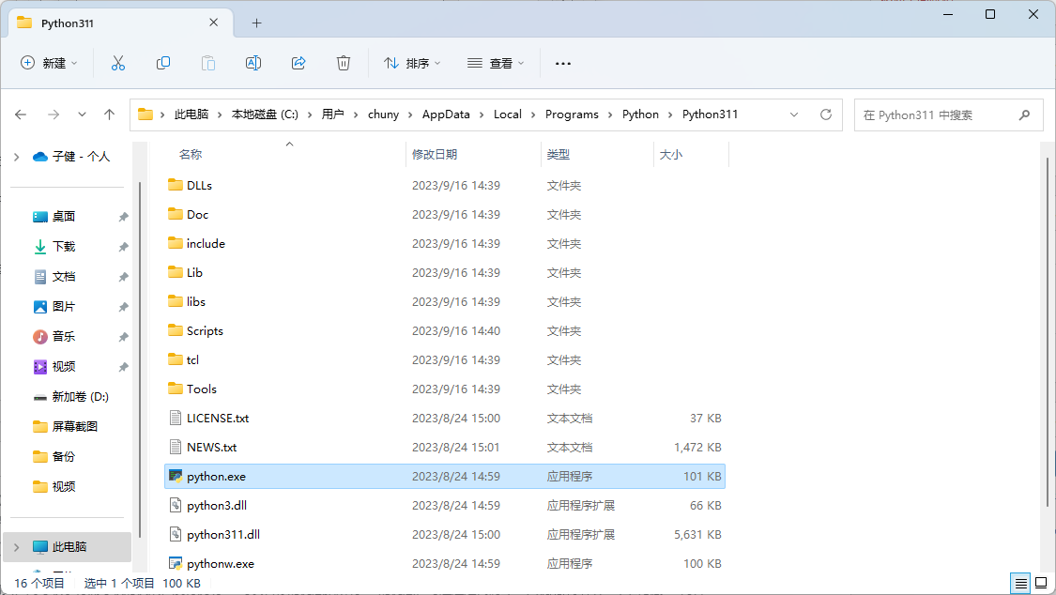Viewport: 1056px width, 595px height.
Task: Select the tcl folder name
Action: point(192,360)
